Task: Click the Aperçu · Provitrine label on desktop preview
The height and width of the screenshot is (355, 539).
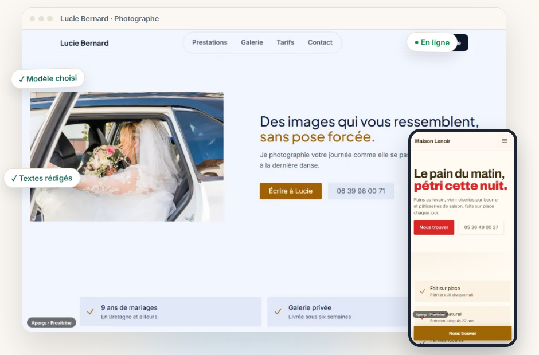Action: click(52, 323)
